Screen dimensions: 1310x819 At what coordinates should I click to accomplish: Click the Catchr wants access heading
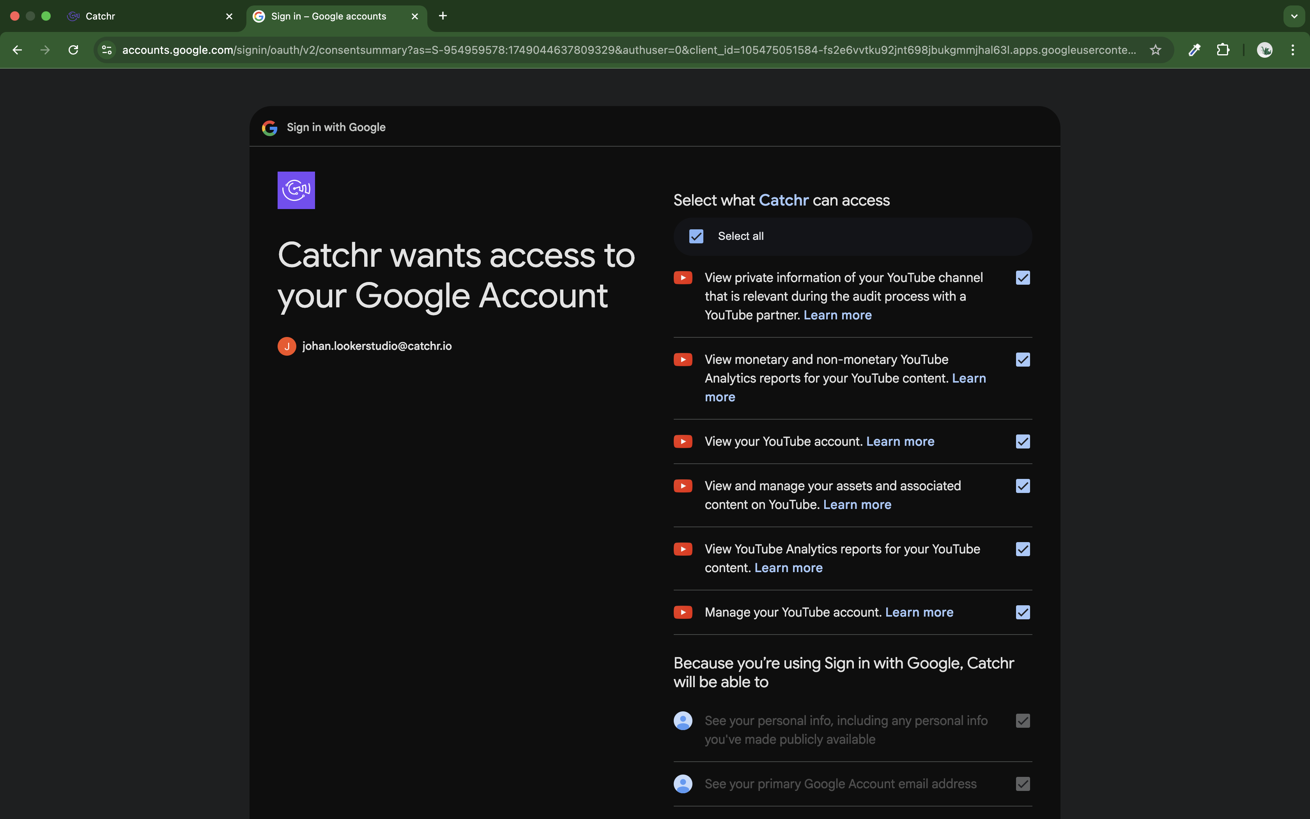(456, 275)
